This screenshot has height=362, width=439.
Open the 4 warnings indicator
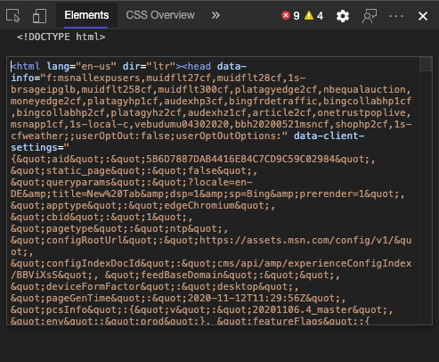pos(314,15)
